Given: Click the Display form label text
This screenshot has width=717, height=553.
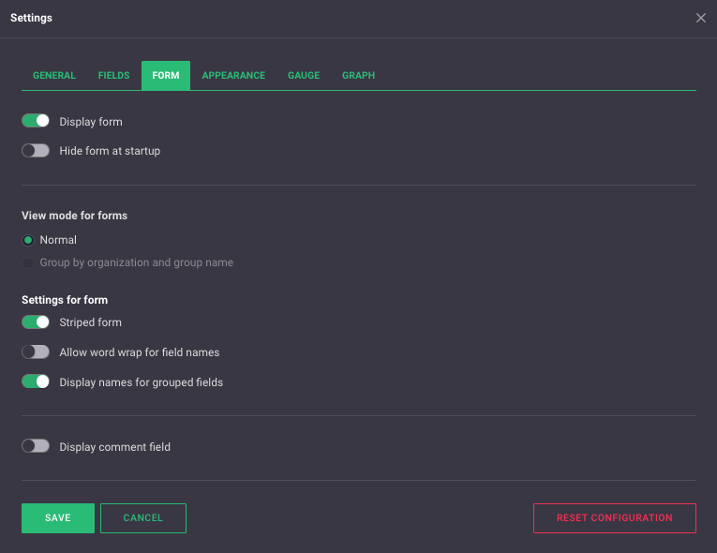Looking at the screenshot, I should pos(91,122).
